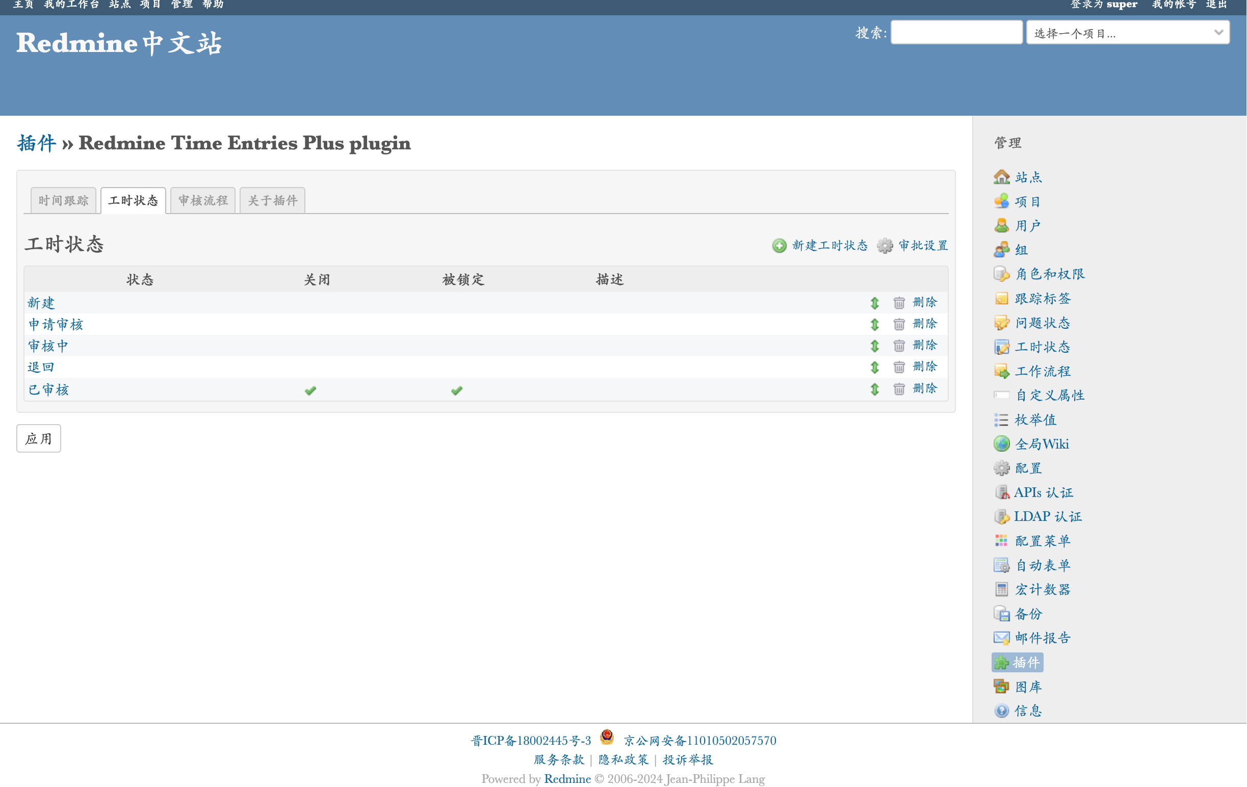
Task: Click the puzzle icon for 插件 in sidebar
Action: 1002,662
